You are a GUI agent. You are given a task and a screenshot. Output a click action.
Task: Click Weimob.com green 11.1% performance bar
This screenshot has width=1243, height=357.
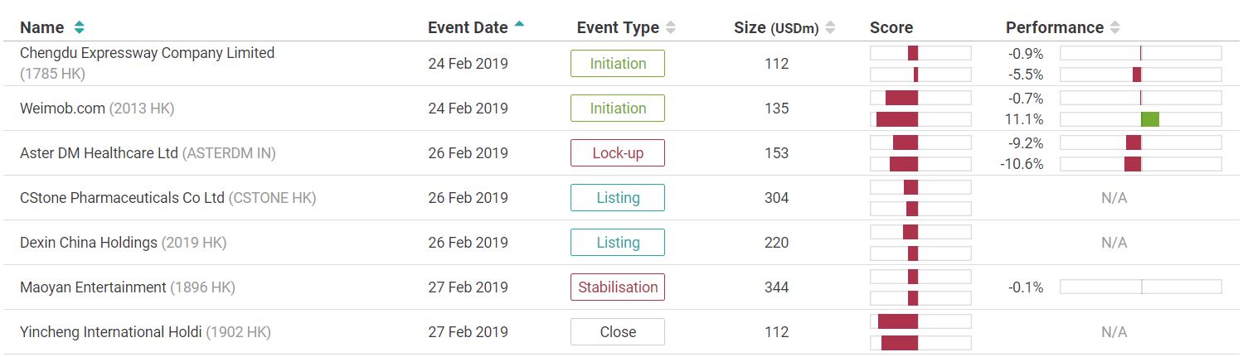(1150, 119)
